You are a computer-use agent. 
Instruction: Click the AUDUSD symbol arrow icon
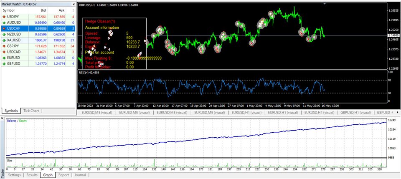pos(4,22)
